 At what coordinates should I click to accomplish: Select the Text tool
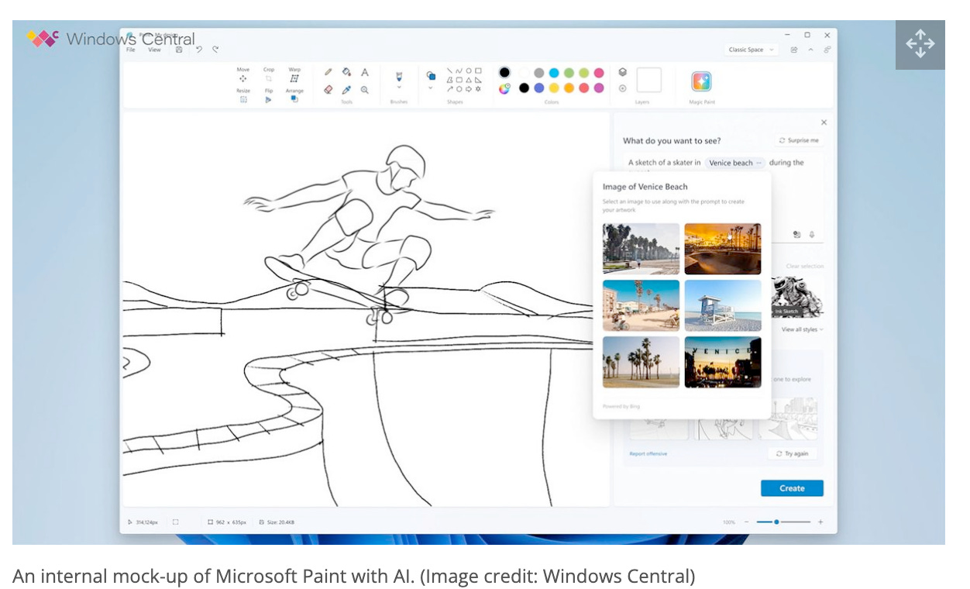click(x=365, y=72)
